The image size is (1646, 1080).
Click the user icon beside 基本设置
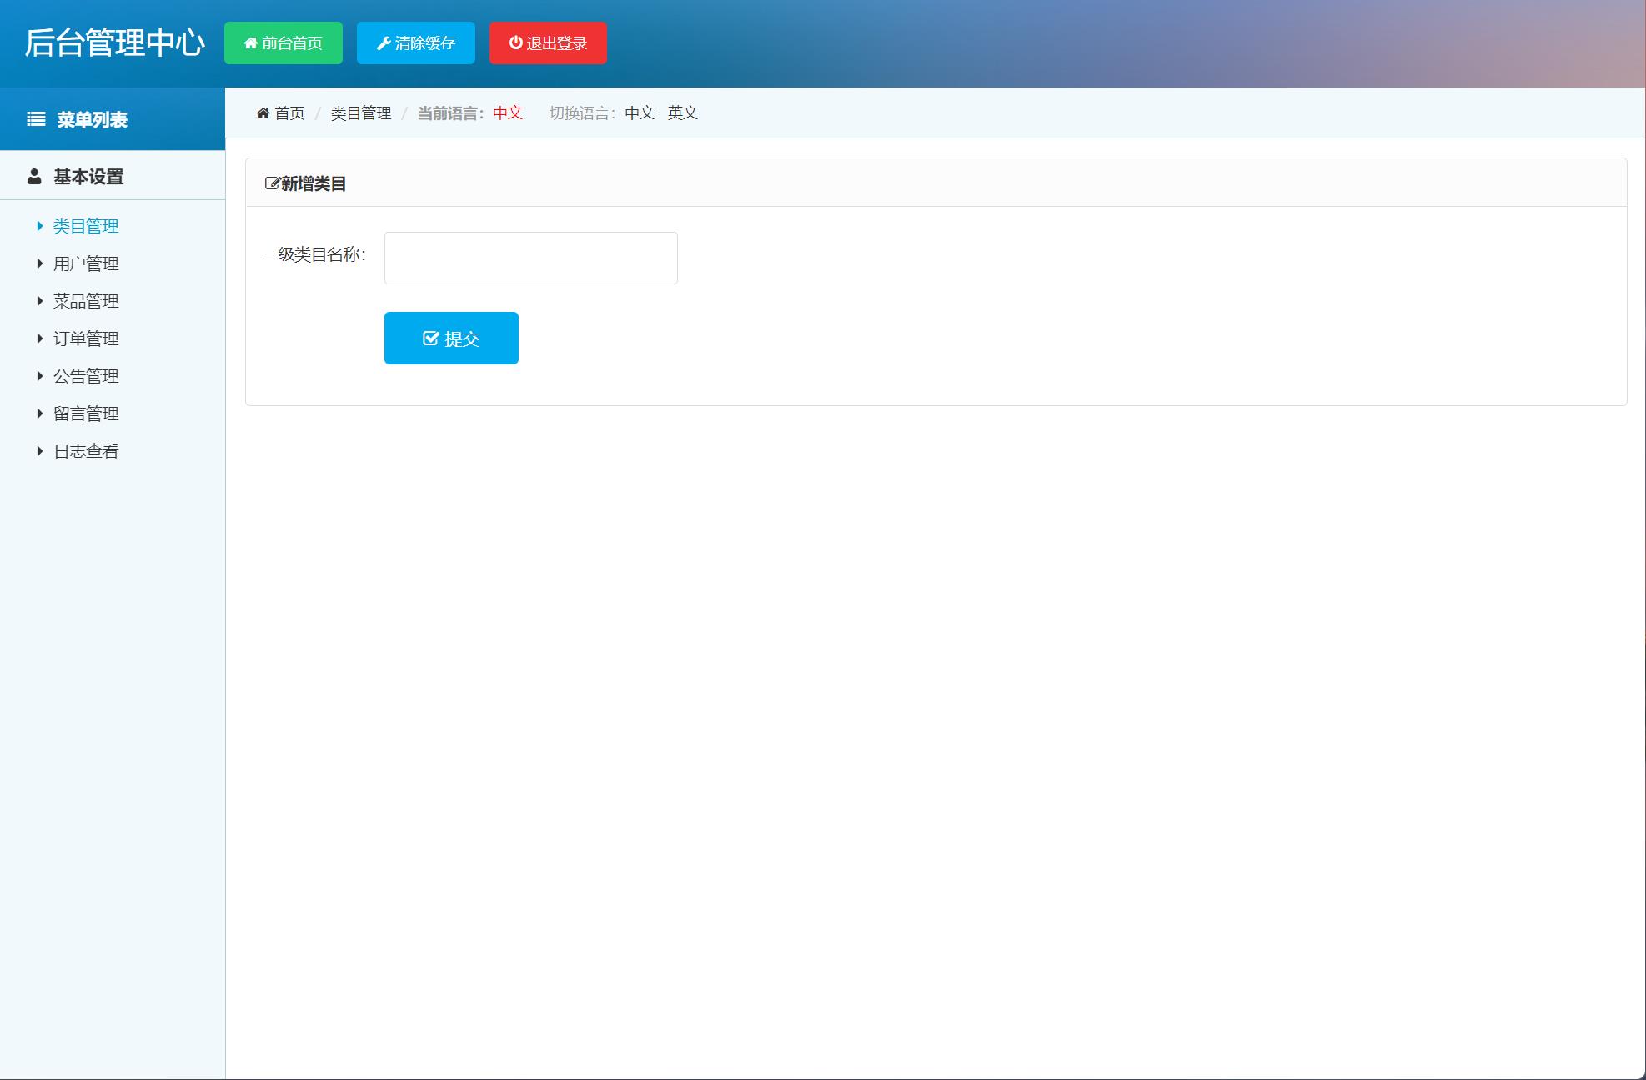pos(34,177)
